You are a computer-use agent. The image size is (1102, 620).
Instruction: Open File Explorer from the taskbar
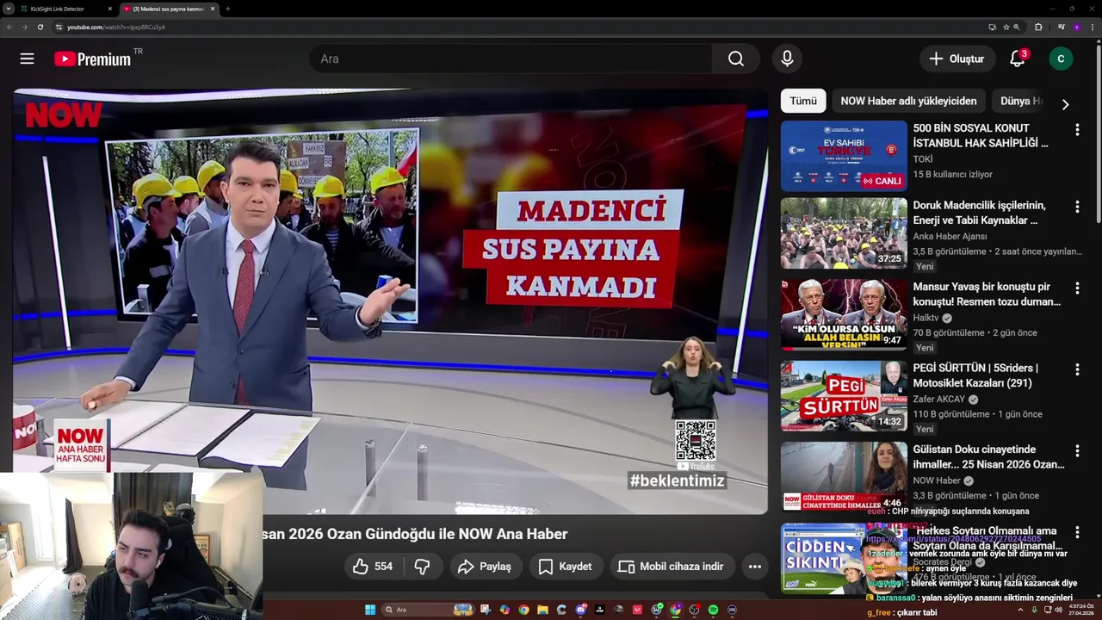542,610
